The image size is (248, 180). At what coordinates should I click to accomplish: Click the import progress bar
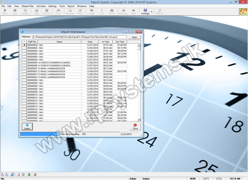point(70,134)
